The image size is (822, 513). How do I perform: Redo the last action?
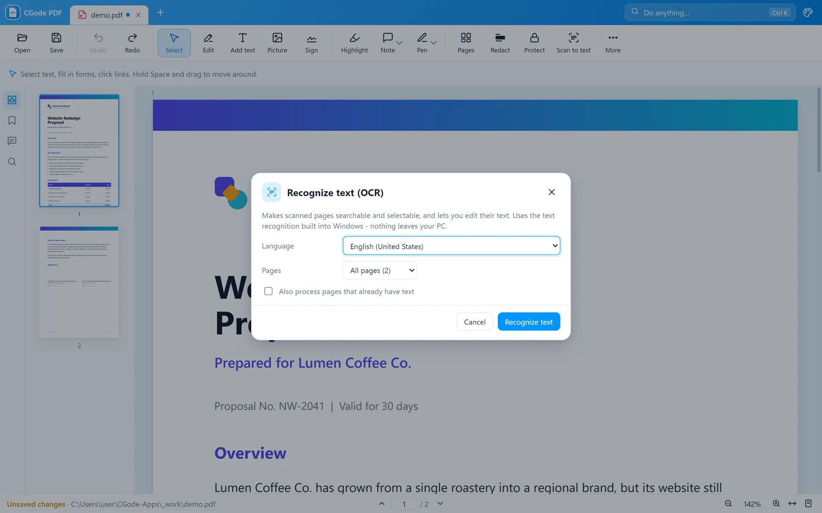[x=132, y=43]
